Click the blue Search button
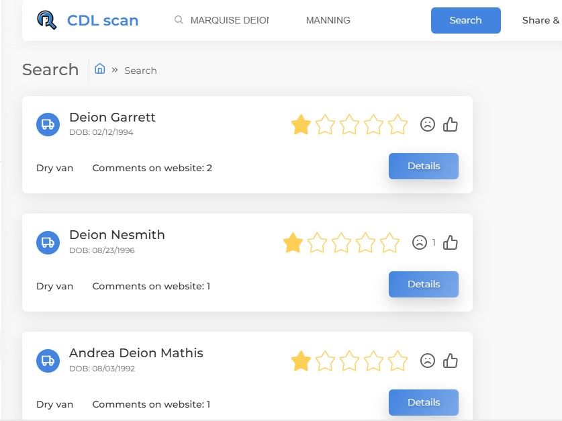The image size is (562, 421). click(x=465, y=20)
